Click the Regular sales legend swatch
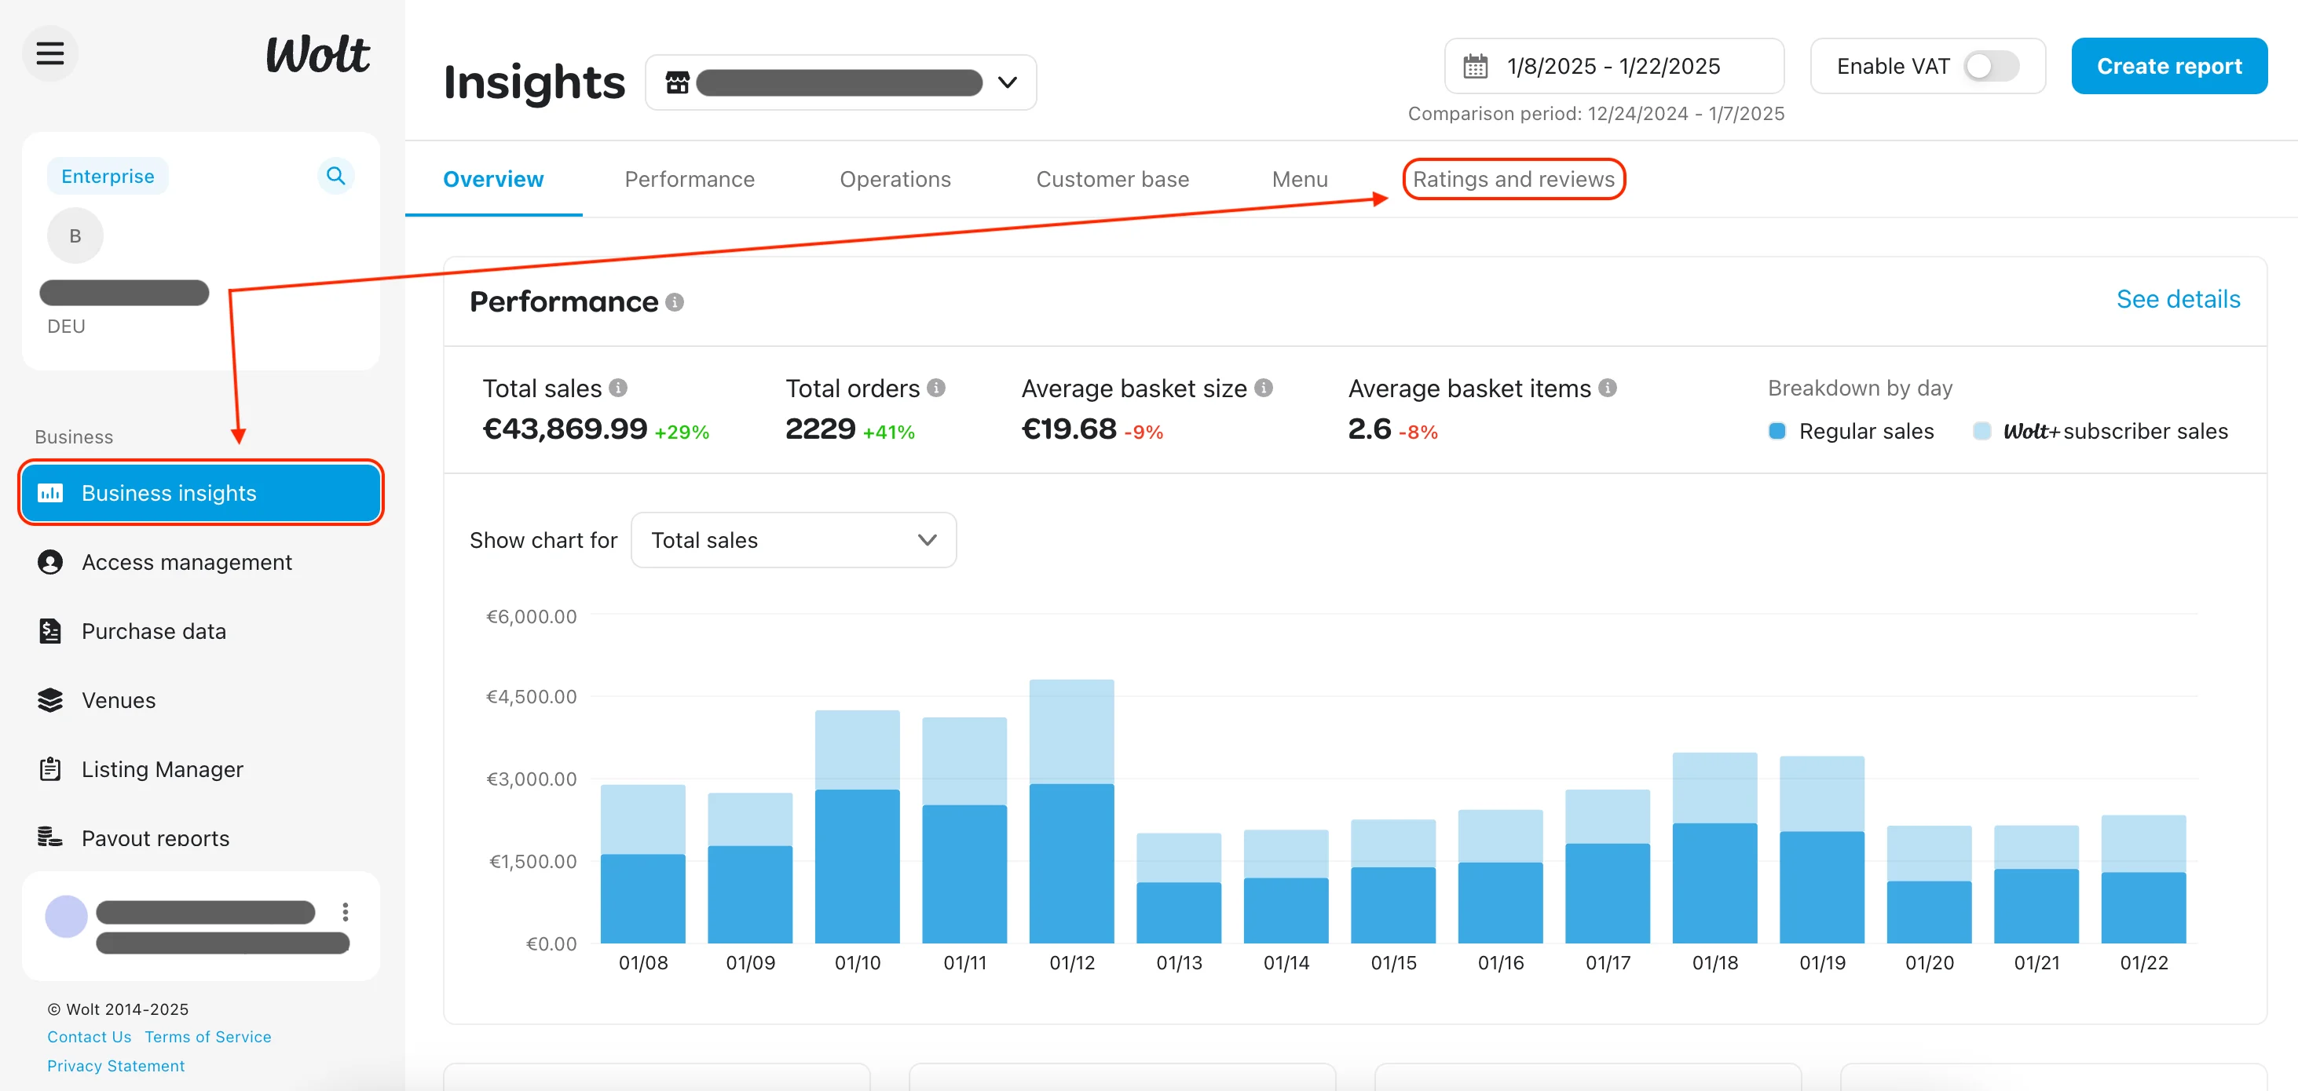The image size is (2298, 1091). coord(1777,432)
